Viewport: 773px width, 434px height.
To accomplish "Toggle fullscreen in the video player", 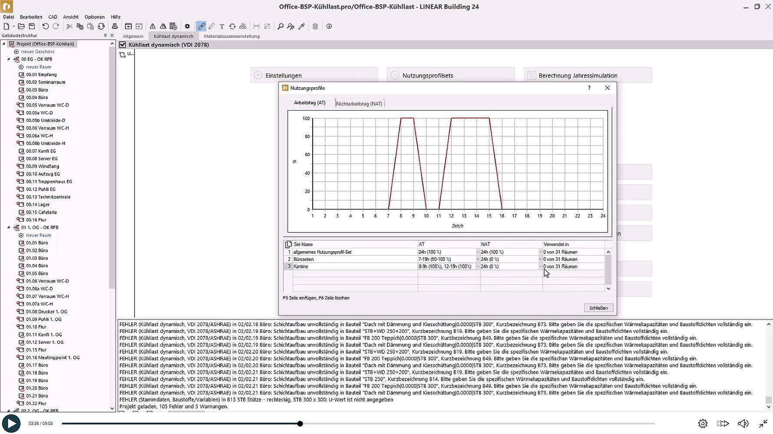I will [763, 424].
